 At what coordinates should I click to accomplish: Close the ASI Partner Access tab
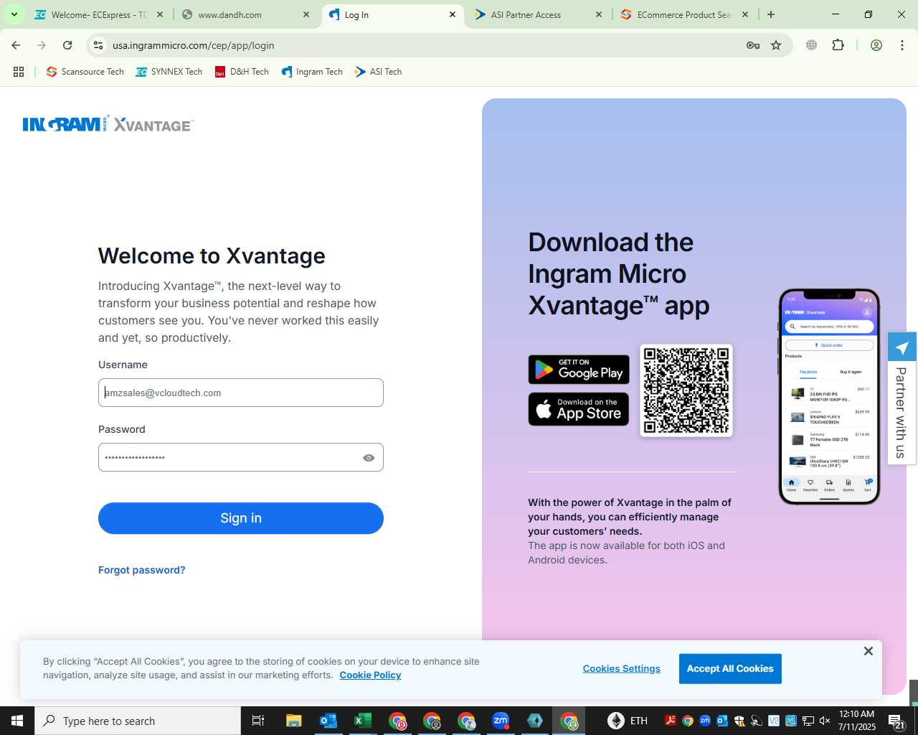click(599, 14)
